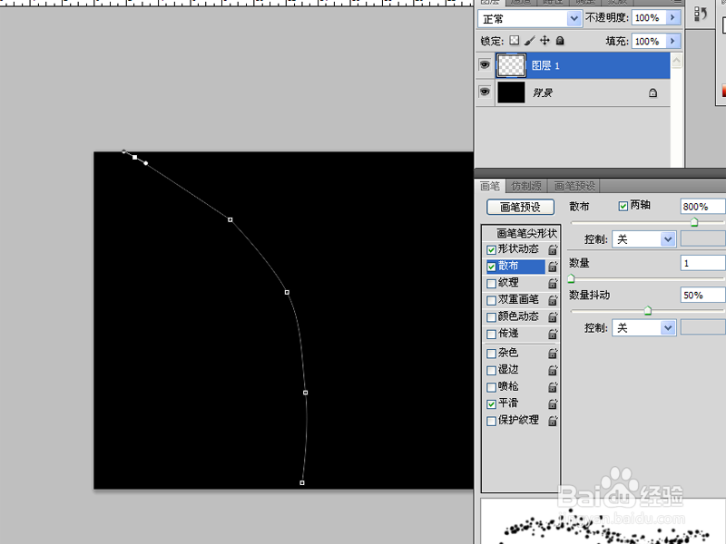Screen dimensions: 726x544
Task: Switch to the 画笔预设 tab
Action: (574, 186)
